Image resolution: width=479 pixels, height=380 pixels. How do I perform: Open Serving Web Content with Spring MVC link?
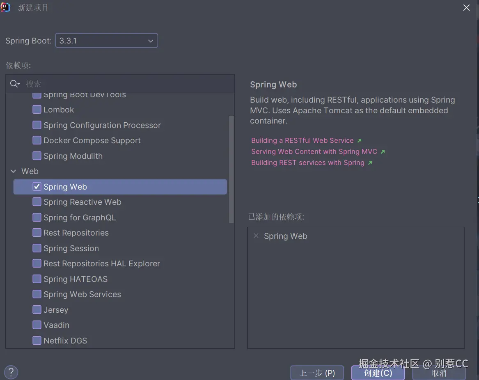pos(314,151)
